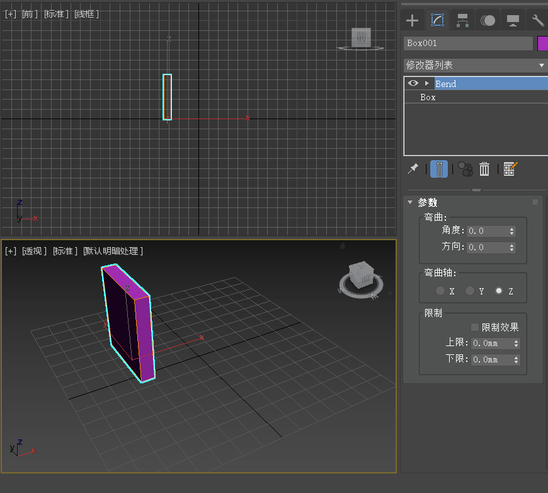548x493 pixels.
Task: Remove modifier with the trash icon
Action: [x=484, y=169]
